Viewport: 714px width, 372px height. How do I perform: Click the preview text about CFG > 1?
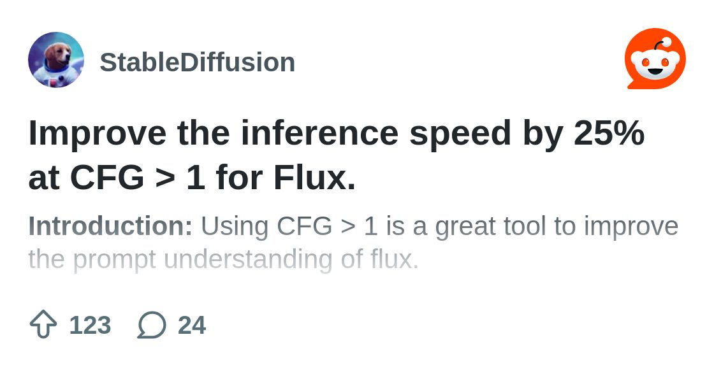tap(353, 243)
